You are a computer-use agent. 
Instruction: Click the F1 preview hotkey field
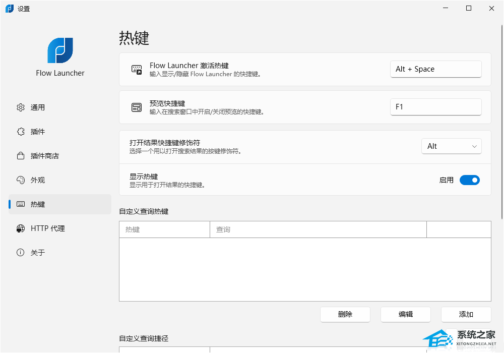tap(436, 107)
